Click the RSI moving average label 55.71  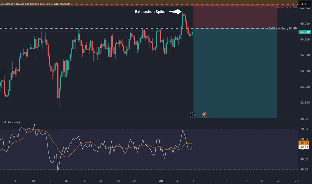click(x=304, y=143)
